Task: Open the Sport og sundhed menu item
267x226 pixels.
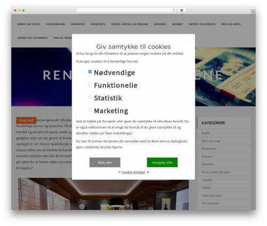Action: click(33, 38)
